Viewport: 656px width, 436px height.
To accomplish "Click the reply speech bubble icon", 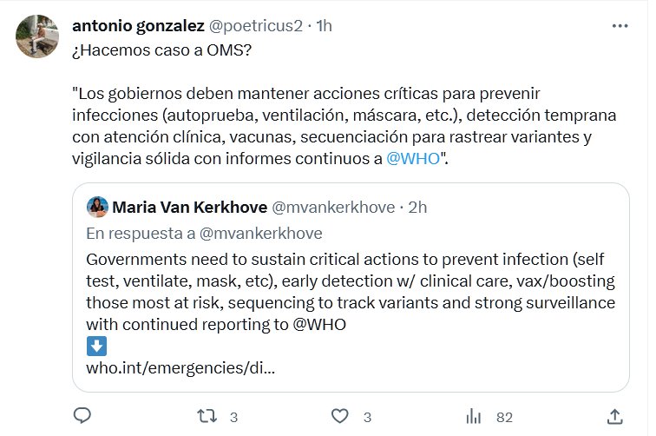I will (82, 416).
